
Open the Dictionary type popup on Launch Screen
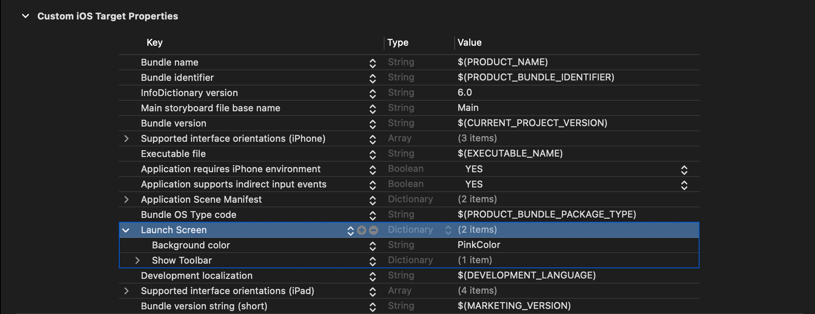point(448,230)
